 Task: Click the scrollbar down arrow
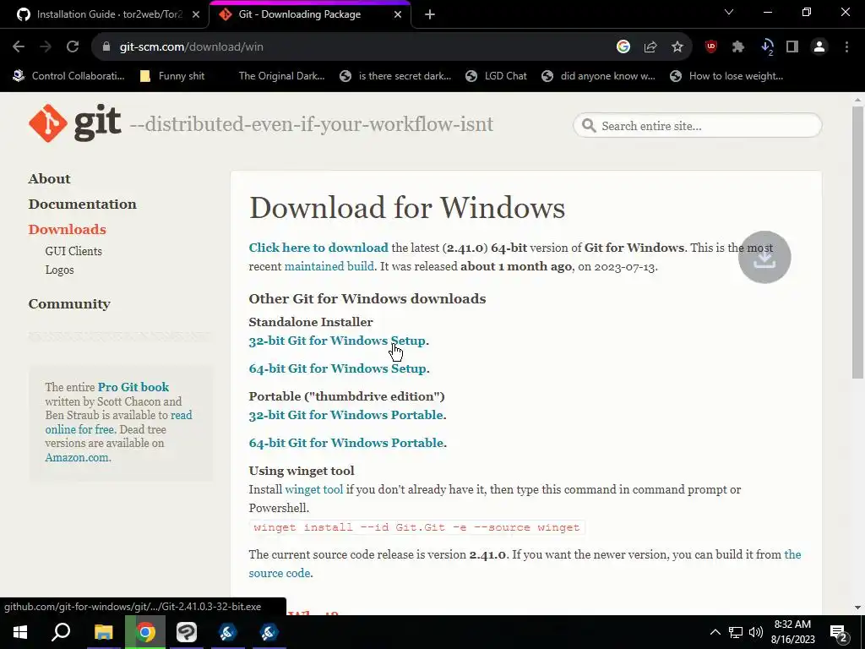(857, 608)
